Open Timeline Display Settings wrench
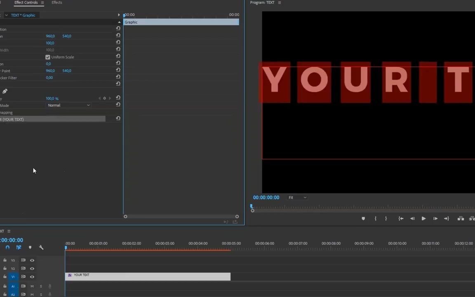 pyautogui.click(x=41, y=247)
